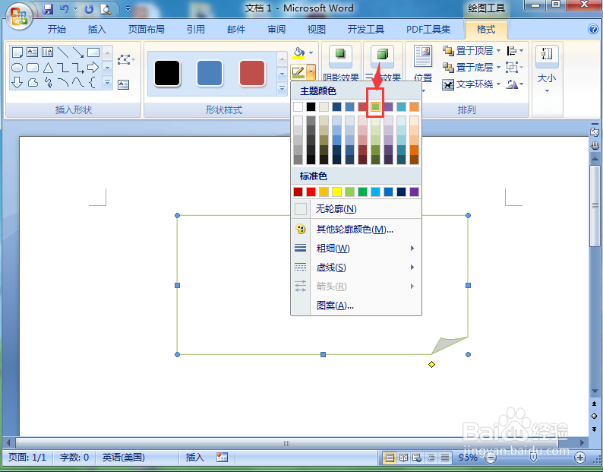Choose 无轮廓(N) no outline
603x472 pixels.
coord(356,209)
